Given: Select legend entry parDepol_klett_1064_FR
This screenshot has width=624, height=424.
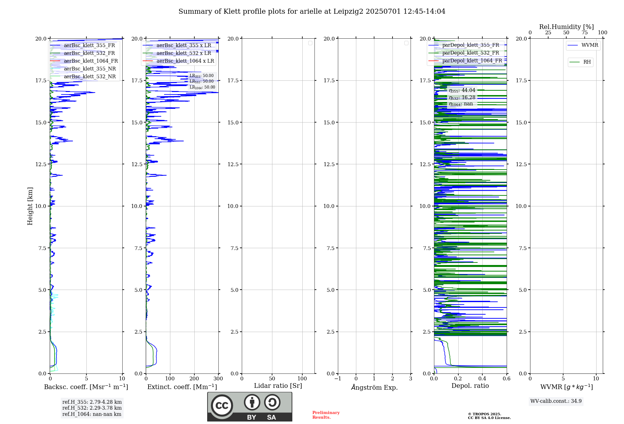Looking at the screenshot, I should pos(466,60).
